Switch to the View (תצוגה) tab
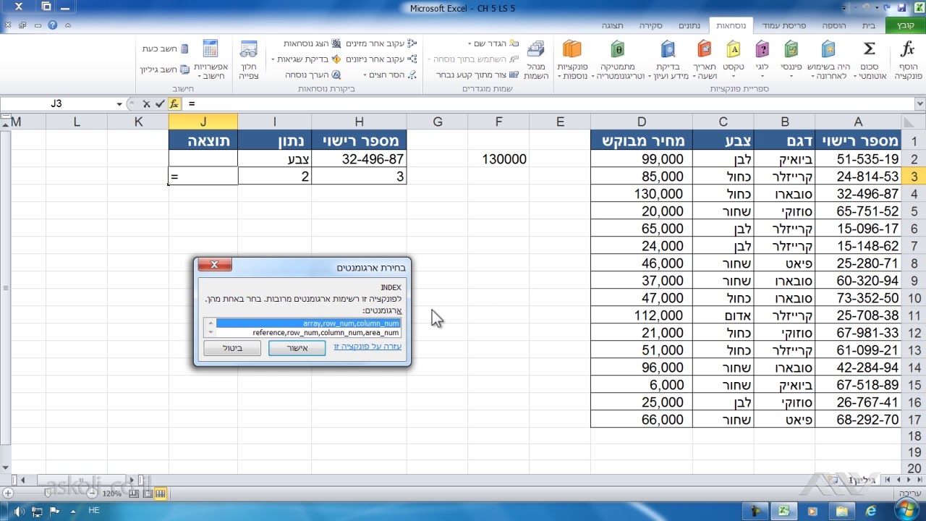 pyautogui.click(x=612, y=25)
